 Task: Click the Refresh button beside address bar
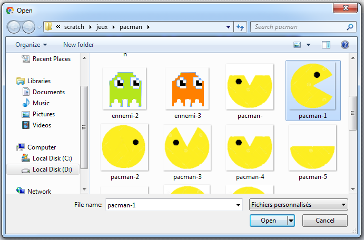[240, 27]
